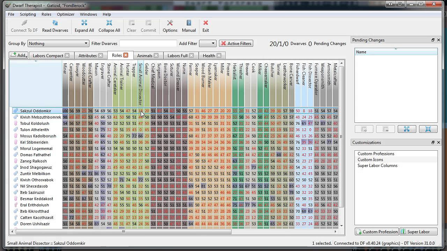
Task: Open the Manual help icon
Action: coord(189,23)
